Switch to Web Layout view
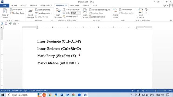This screenshot has height=97, width=173. [143, 91]
